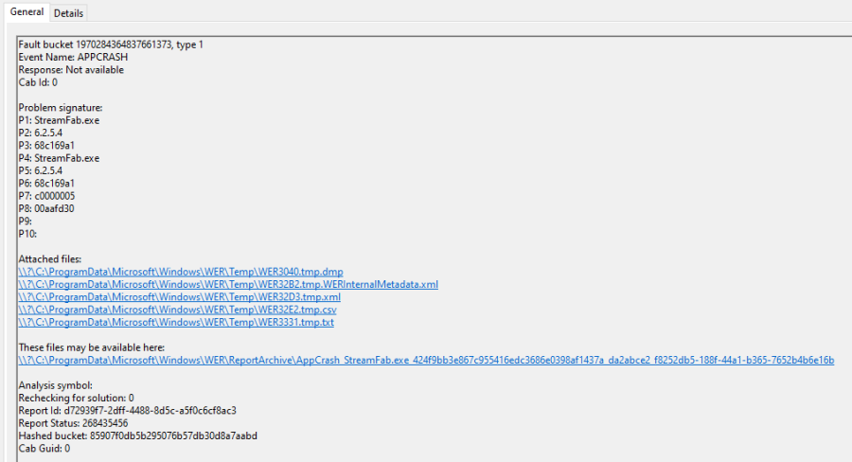Image resolution: width=852 pixels, height=462 pixels.
Task: Open the WER32D3.tmp.xml link
Action: 179,296
